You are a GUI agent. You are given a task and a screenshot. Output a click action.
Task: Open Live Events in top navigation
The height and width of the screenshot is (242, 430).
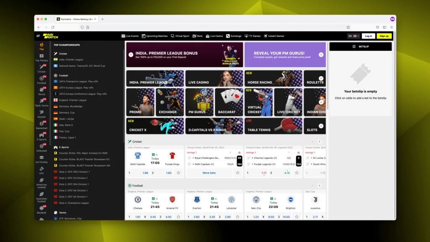click(x=130, y=36)
